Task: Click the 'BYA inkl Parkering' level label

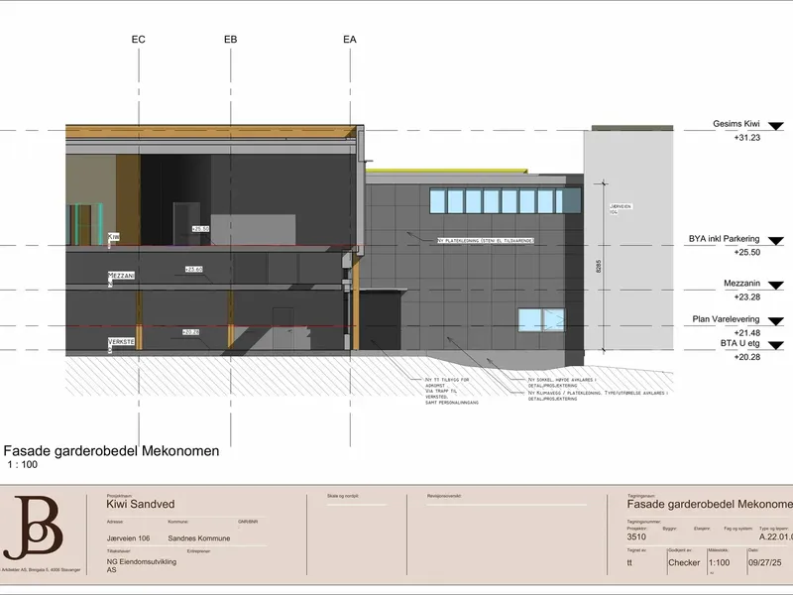Action: point(724,239)
